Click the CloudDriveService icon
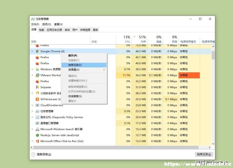The image size is (233, 168). click(38, 105)
